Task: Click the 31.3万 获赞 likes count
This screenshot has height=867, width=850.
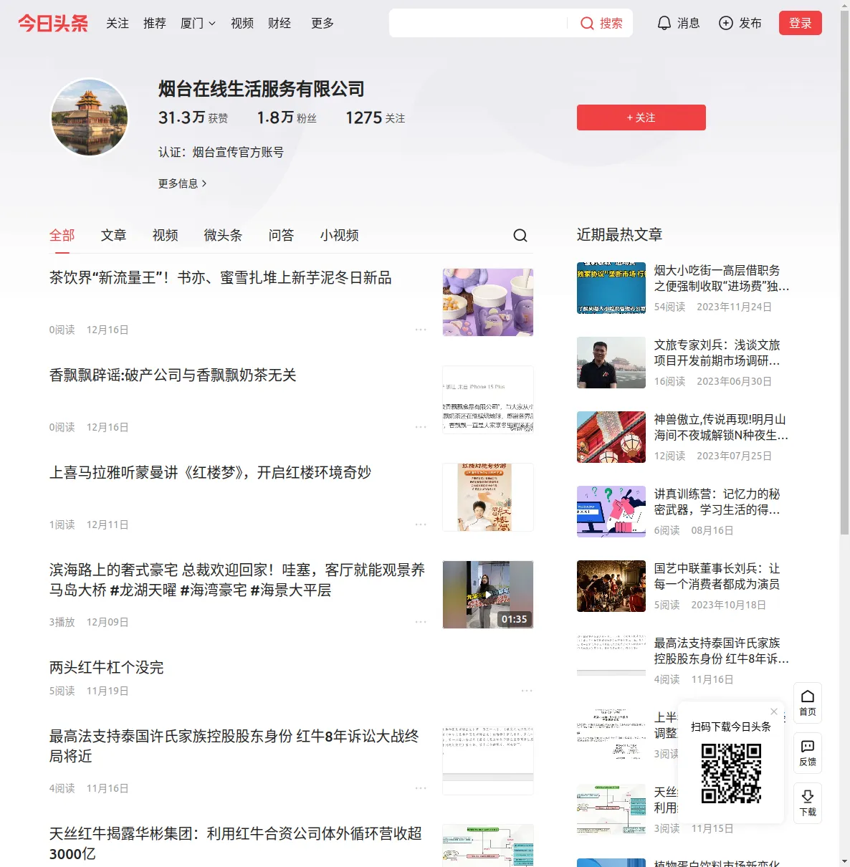Action: pos(194,118)
